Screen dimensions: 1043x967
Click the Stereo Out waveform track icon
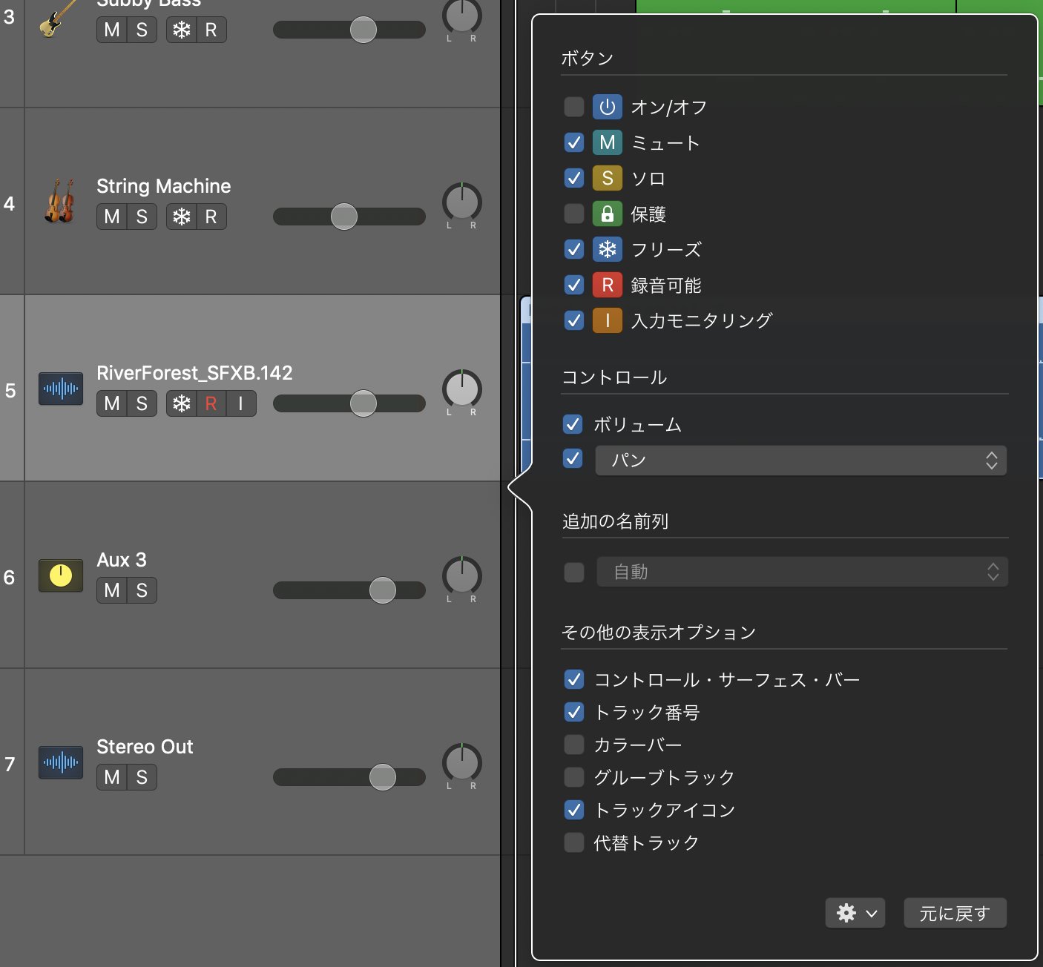tap(61, 762)
